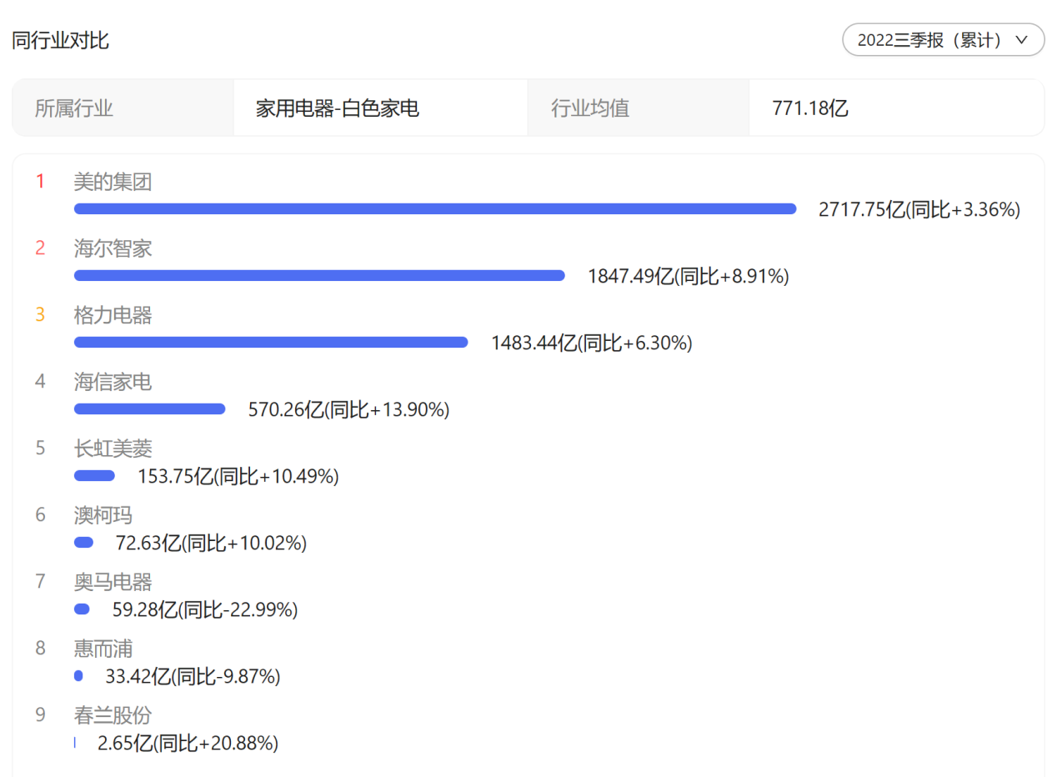
Task: Click the 澳柯玛 company name
Action: [103, 515]
